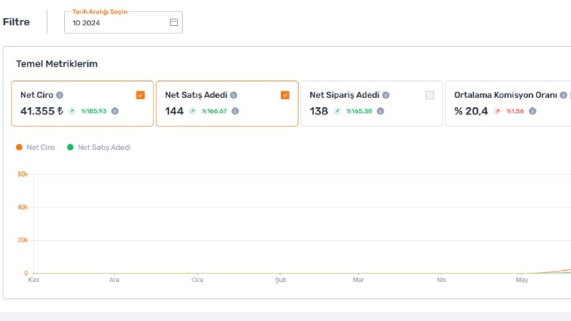This screenshot has width=571, height=321.
Task: Click the Net Ciro legend label
Action: coord(40,148)
